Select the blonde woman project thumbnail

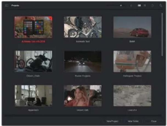point(83,96)
